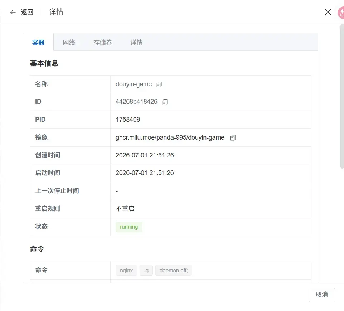The width and height of the screenshot is (344, 311).
Task: Click the PID row label
Action: (40, 120)
